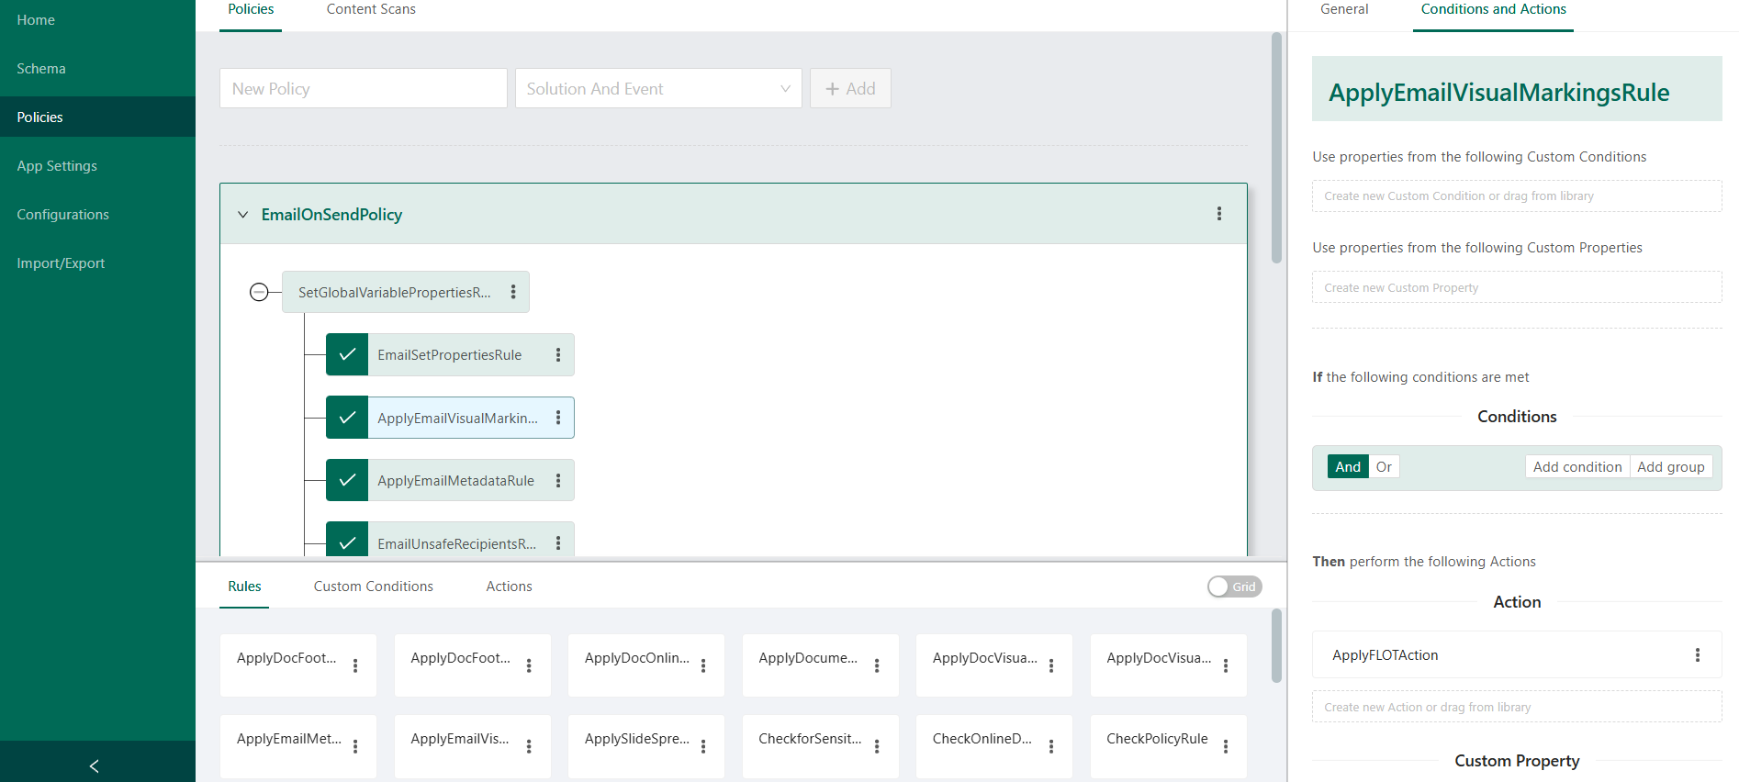Collapse the EmailOnSendPolicy section
Image resolution: width=1739 pixels, height=782 pixels.
click(243, 215)
